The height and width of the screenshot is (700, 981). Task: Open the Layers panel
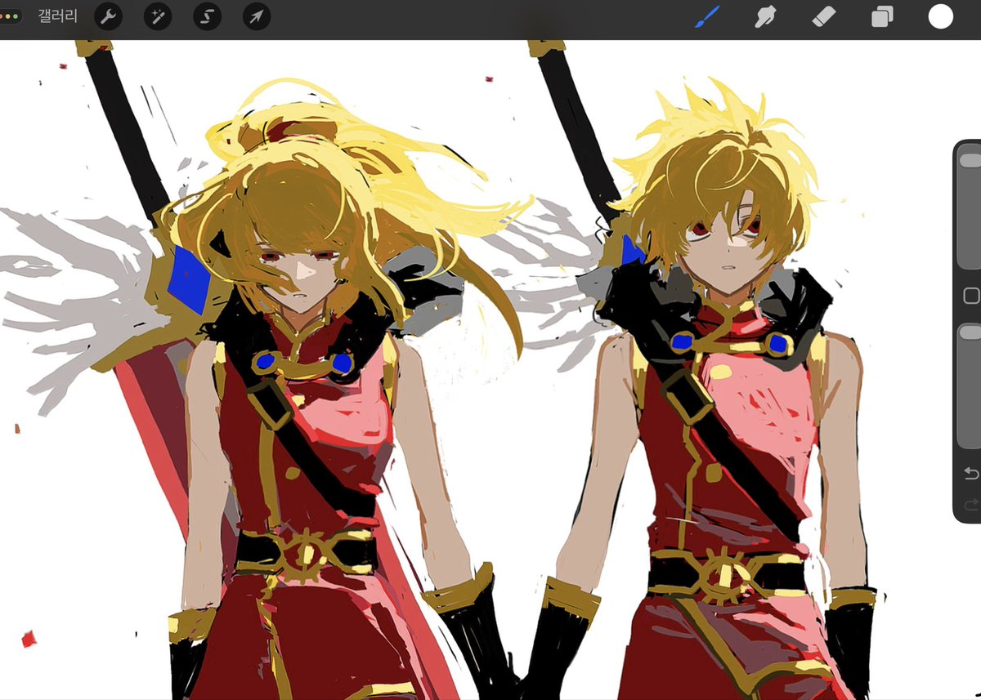click(882, 16)
